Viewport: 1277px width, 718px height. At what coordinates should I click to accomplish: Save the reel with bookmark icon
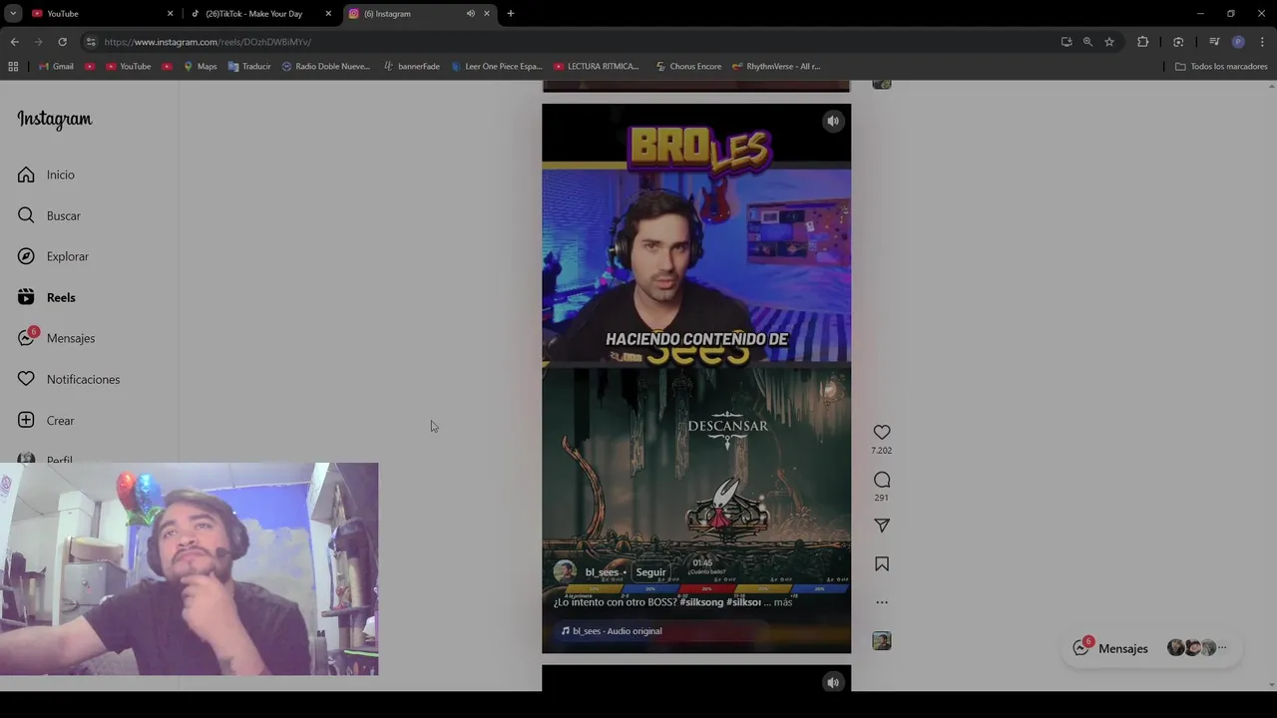[882, 563]
